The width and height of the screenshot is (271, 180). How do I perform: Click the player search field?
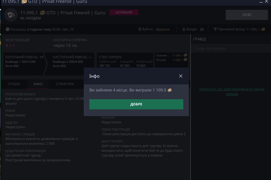pyautogui.click(x=230, y=49)
